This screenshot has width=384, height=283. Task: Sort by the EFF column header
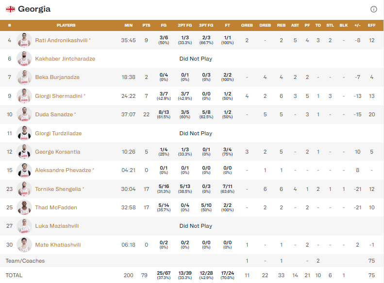(372, 25)
